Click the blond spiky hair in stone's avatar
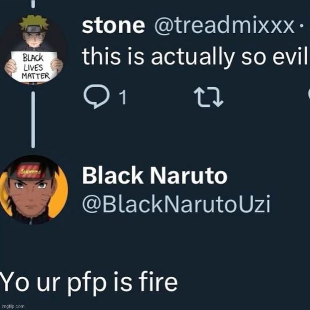Viewport: 310px width, 310px height. point(34,23)
